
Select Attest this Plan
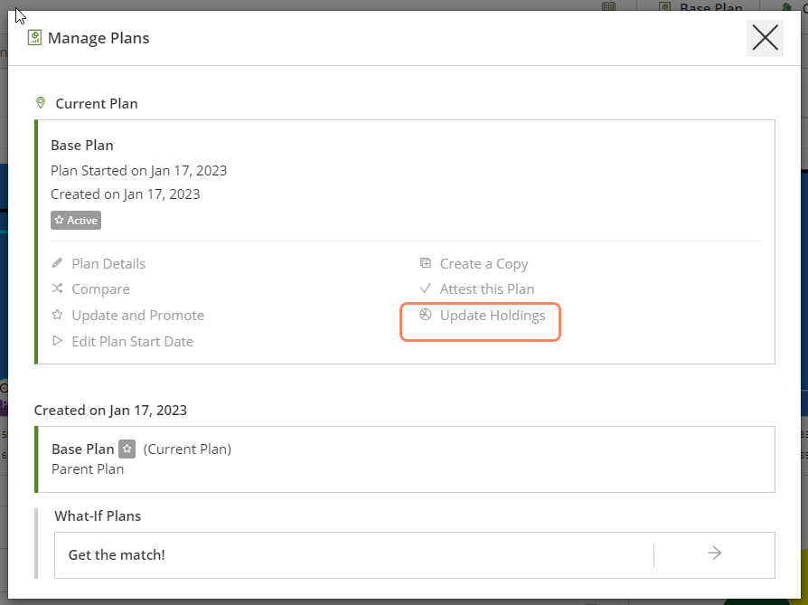(487, 288)
